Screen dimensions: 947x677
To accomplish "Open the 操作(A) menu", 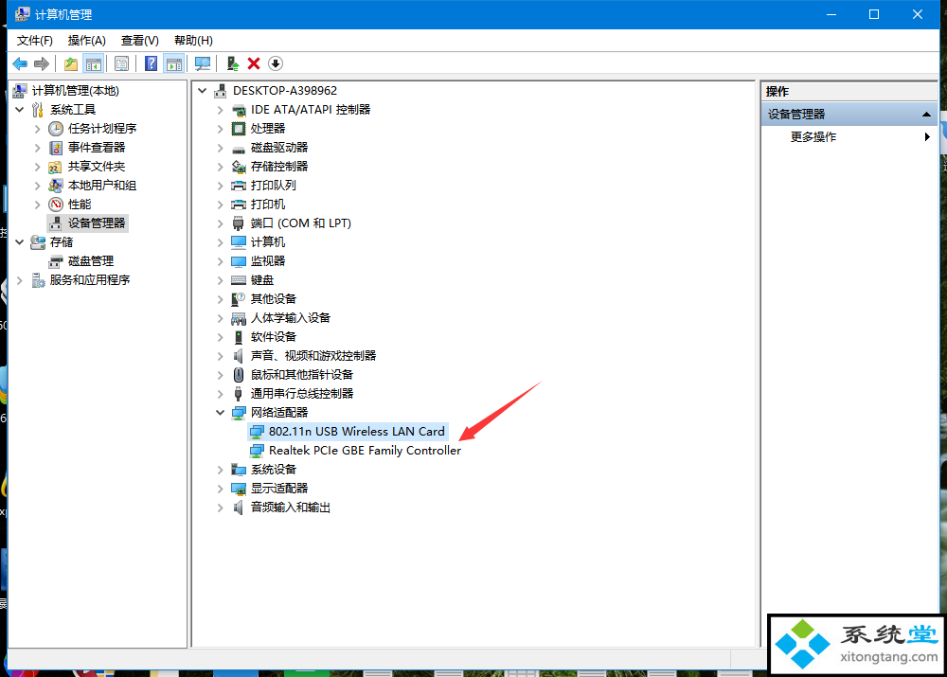I will tap(87, 41).
